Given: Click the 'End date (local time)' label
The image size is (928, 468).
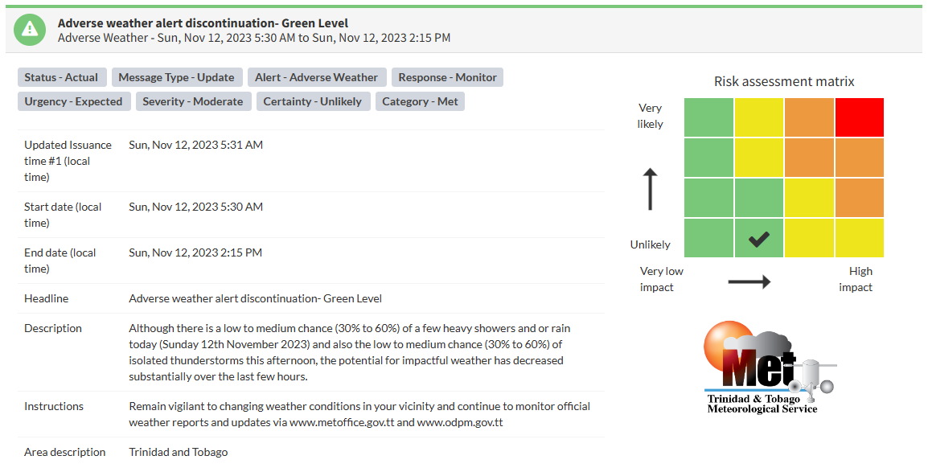Looking at the screenshot, I should click(60, 261).
